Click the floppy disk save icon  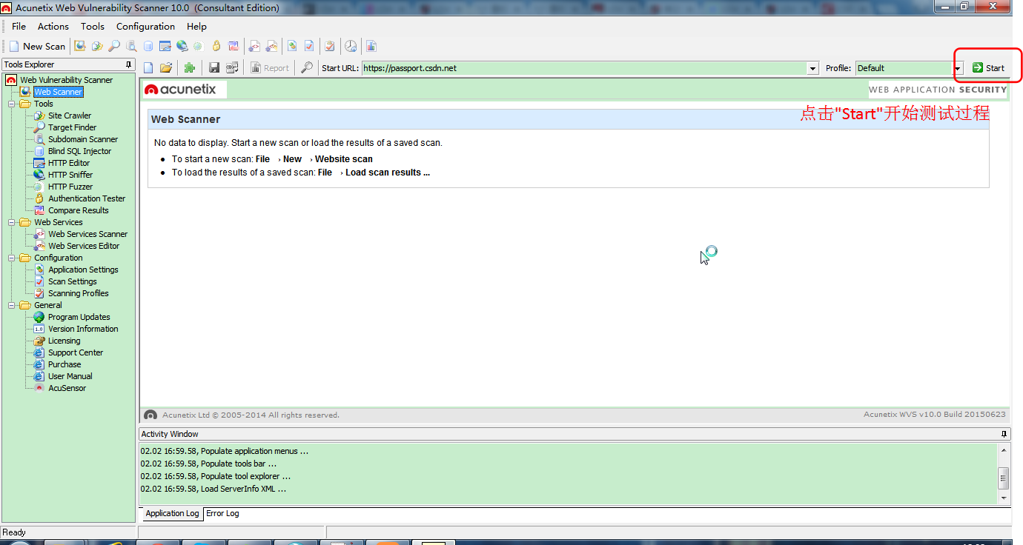[x=214, y=67]
